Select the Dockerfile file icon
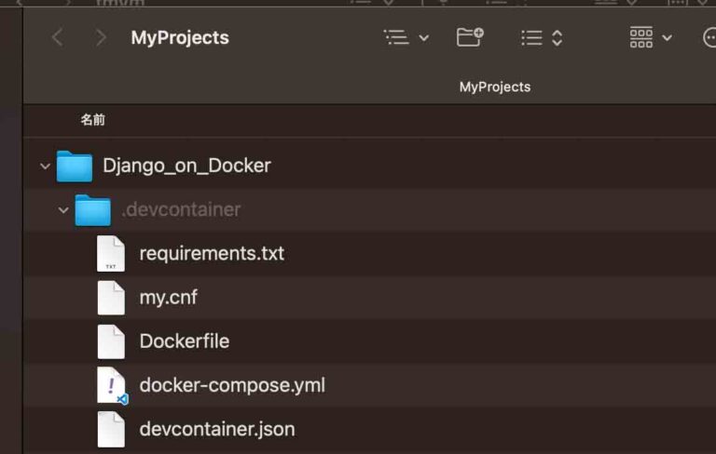The width and height of the screenshot is (716, 454). pos(111,341)
